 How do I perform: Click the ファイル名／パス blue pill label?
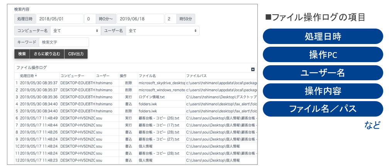point(323,109)
